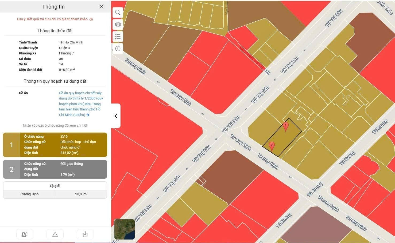Open the map layers panel
Viewport: 395px width, 243px height.
point(118,25)
